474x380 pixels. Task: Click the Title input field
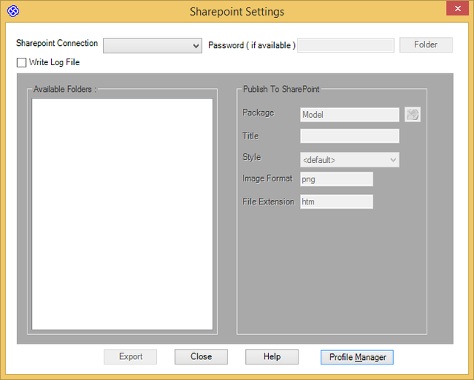tap(350, 136)
